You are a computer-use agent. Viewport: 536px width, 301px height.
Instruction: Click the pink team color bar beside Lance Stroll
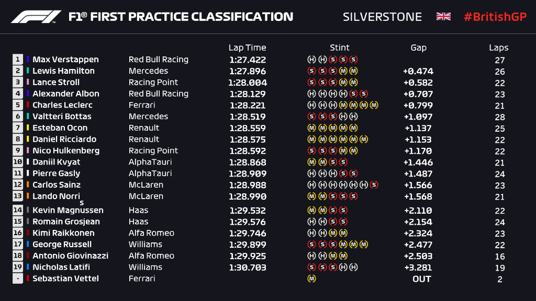click(28, 83)
